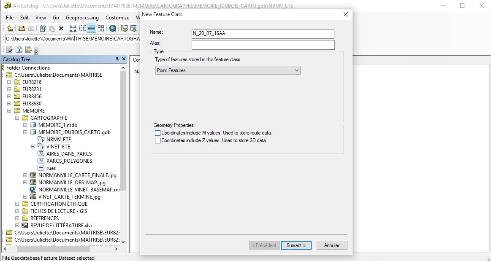Image resolution: width=491 pixels, height=261 pixels.
Task: Open the File menu
Action: tap(10, 18)
